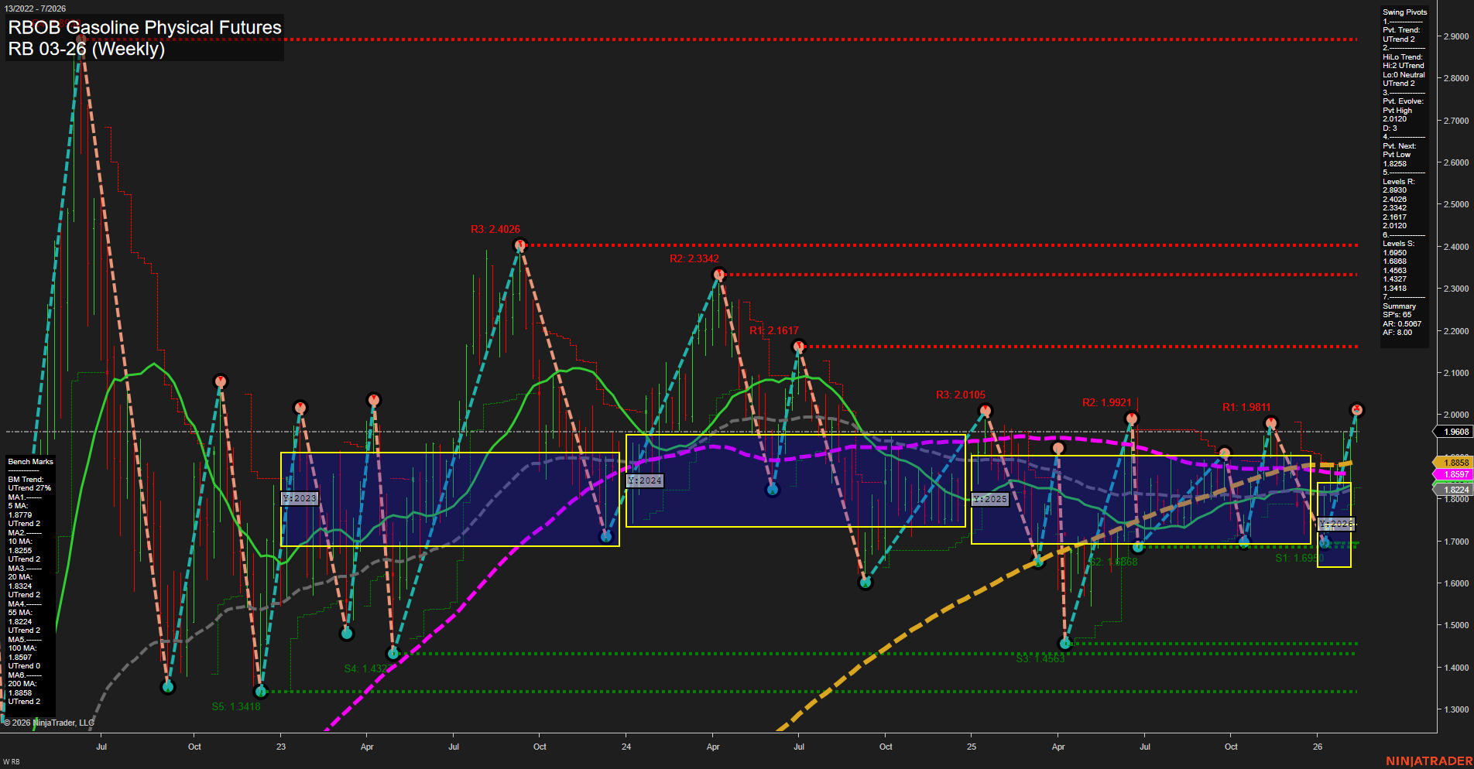
Task: Click the teal swing low dot near S4: 1.4327
Action: coord(395,653)
